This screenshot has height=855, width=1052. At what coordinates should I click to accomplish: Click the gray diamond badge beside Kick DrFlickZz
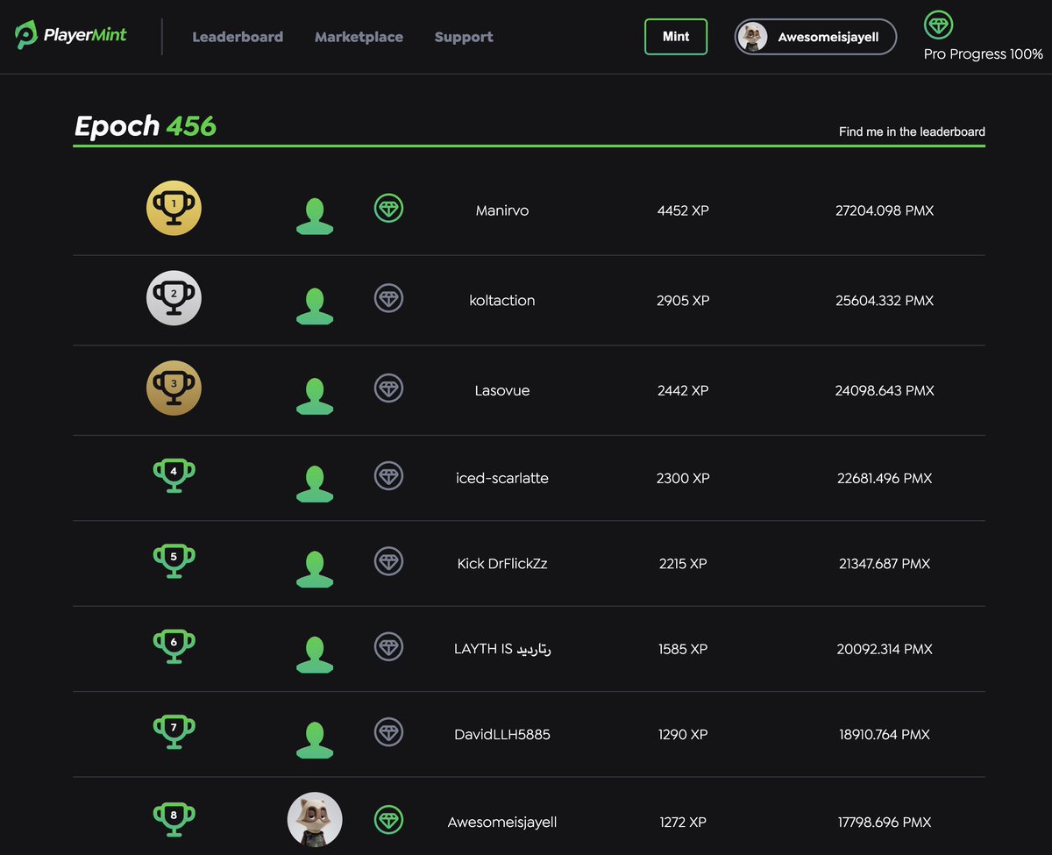(x=389, y=561)
